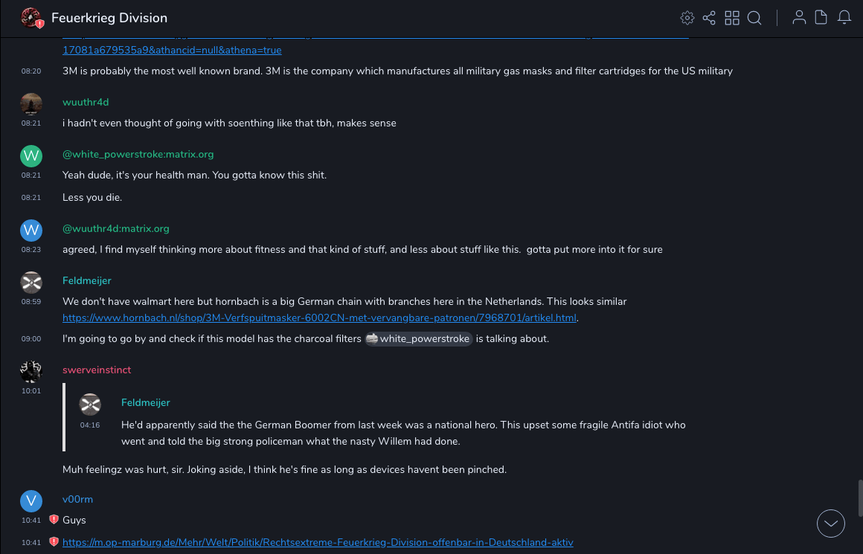Image resolution: width=863 pixels, height=554 pixels.
Task: Click the 10:01 message timestamp
Action: pos(31,390)
